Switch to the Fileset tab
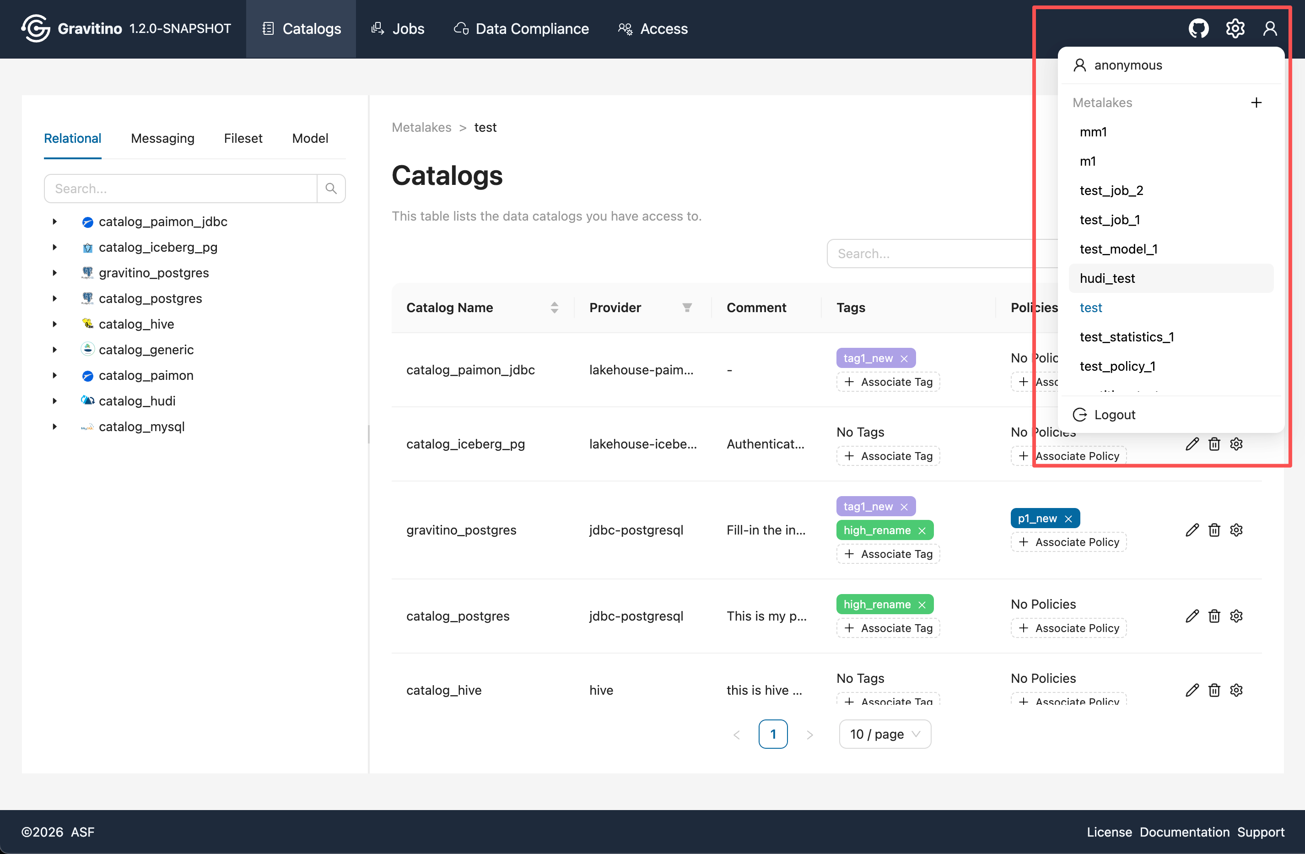The width and height of the screenshot is (1305, 854). pyautogui.click(x=243, y=138)
